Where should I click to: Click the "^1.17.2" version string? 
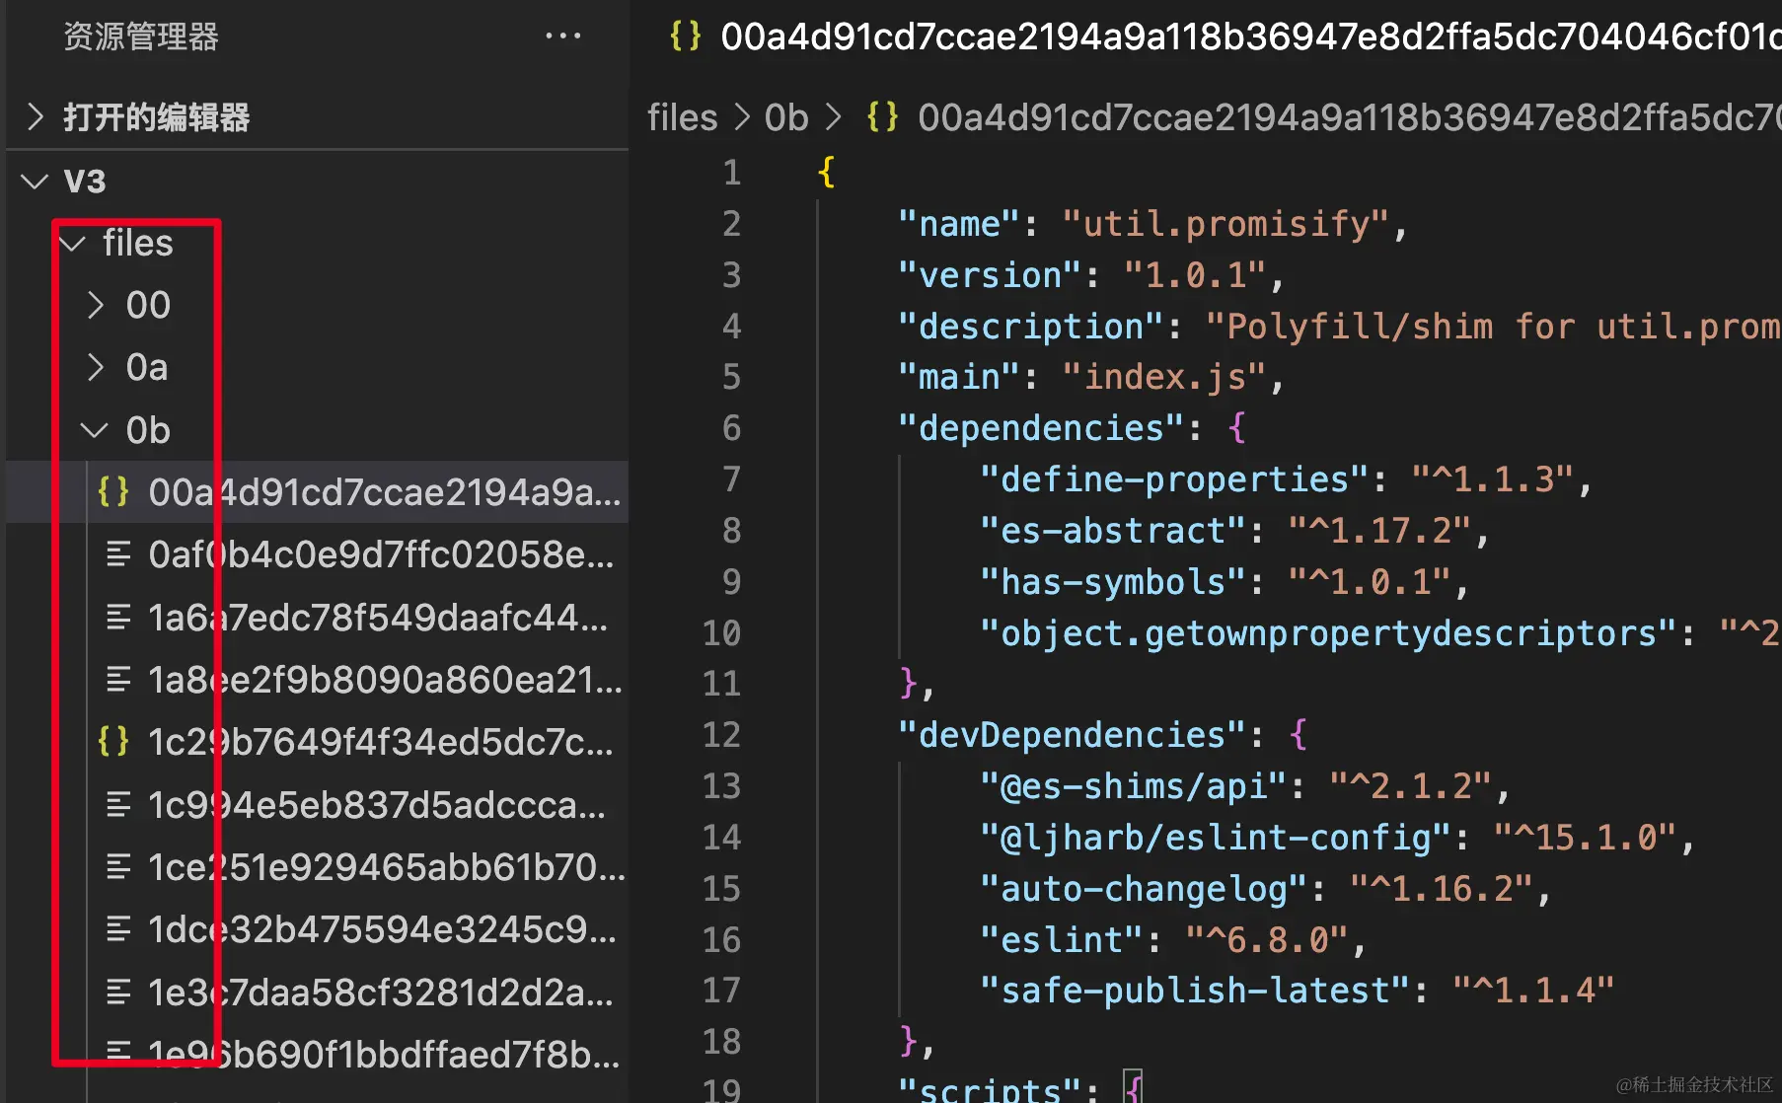tap(1379, 531)
